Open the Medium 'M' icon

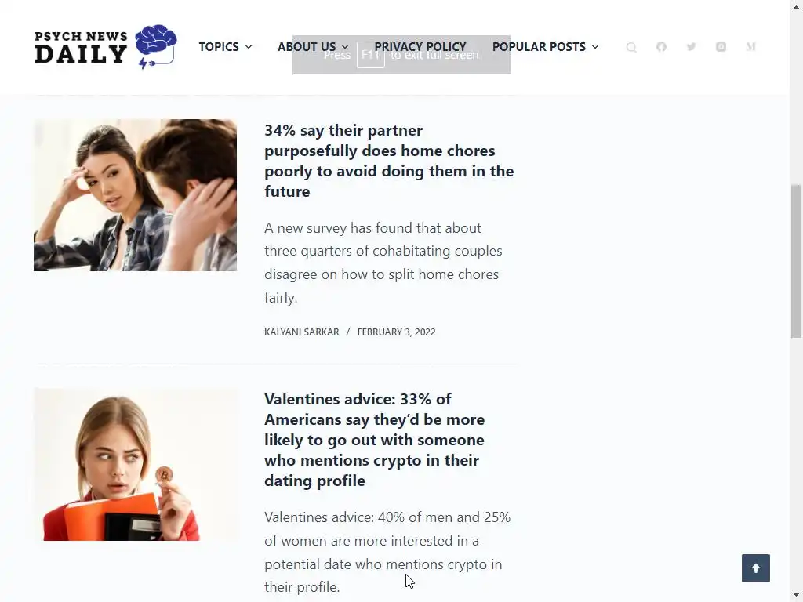point(750,46)
